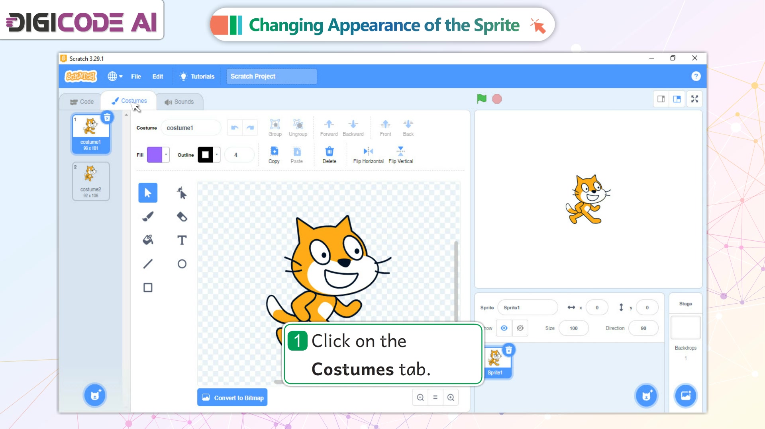
Task: Select the Circle tool
Action: pos(182,264)
